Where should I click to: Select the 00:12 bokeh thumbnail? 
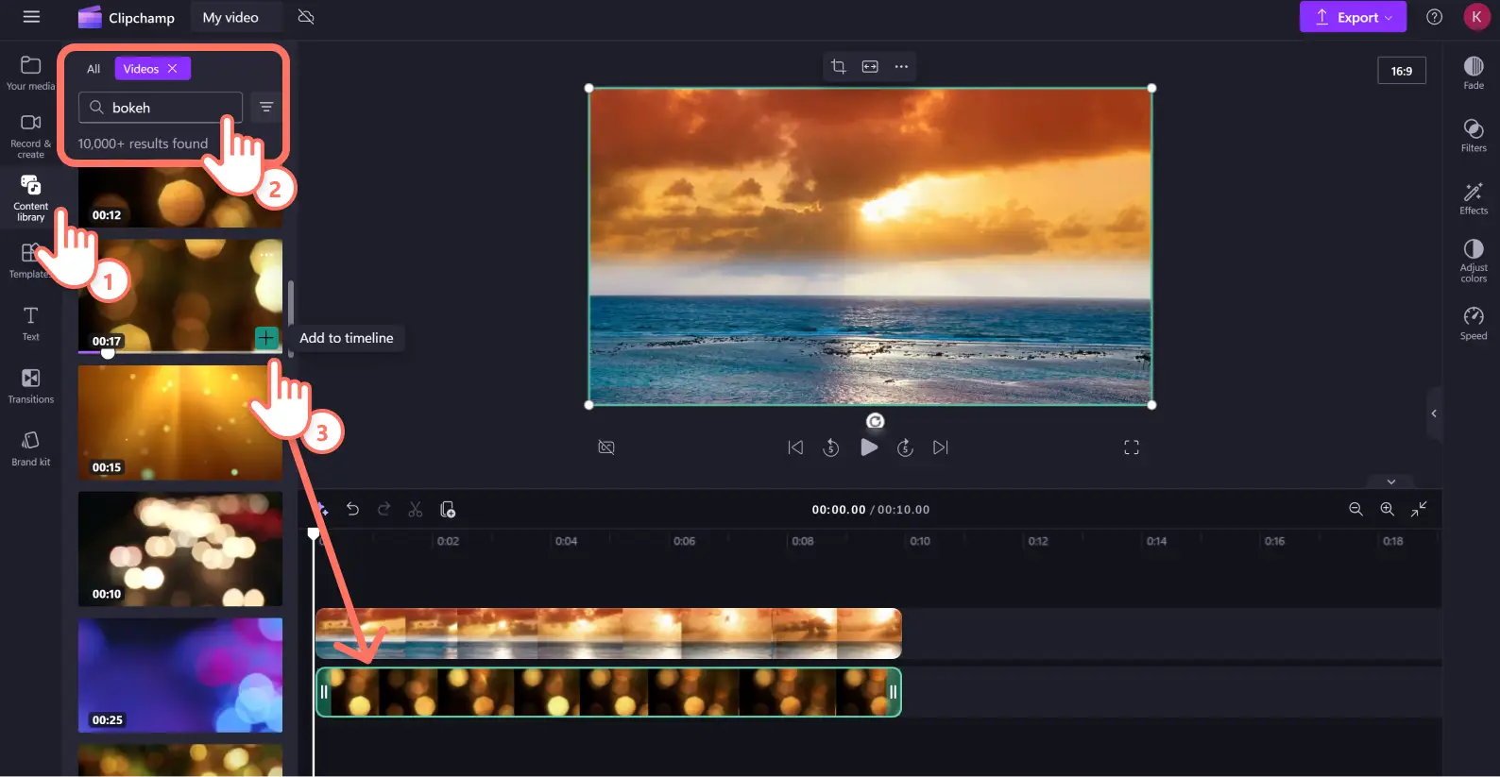(x=179, y=198)
